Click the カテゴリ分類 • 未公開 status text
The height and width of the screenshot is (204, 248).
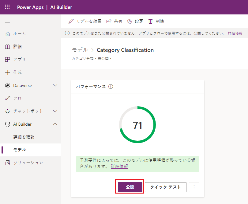tap(92, 59)
